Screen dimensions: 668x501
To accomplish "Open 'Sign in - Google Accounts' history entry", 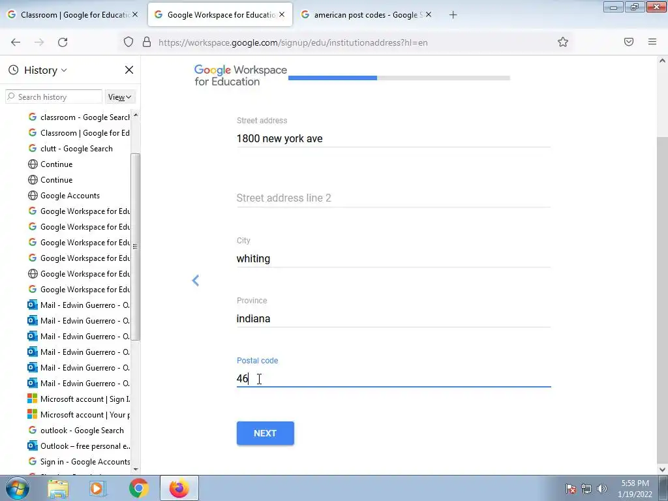I will (78, 462).
